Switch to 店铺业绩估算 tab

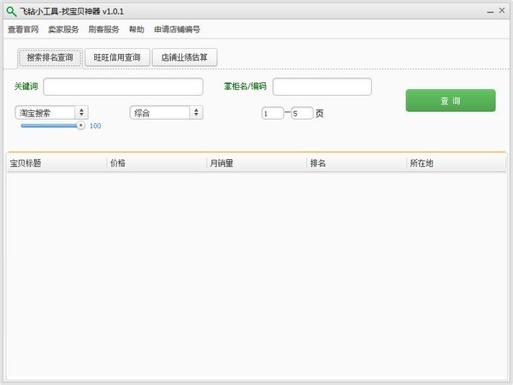pos(185,57)
